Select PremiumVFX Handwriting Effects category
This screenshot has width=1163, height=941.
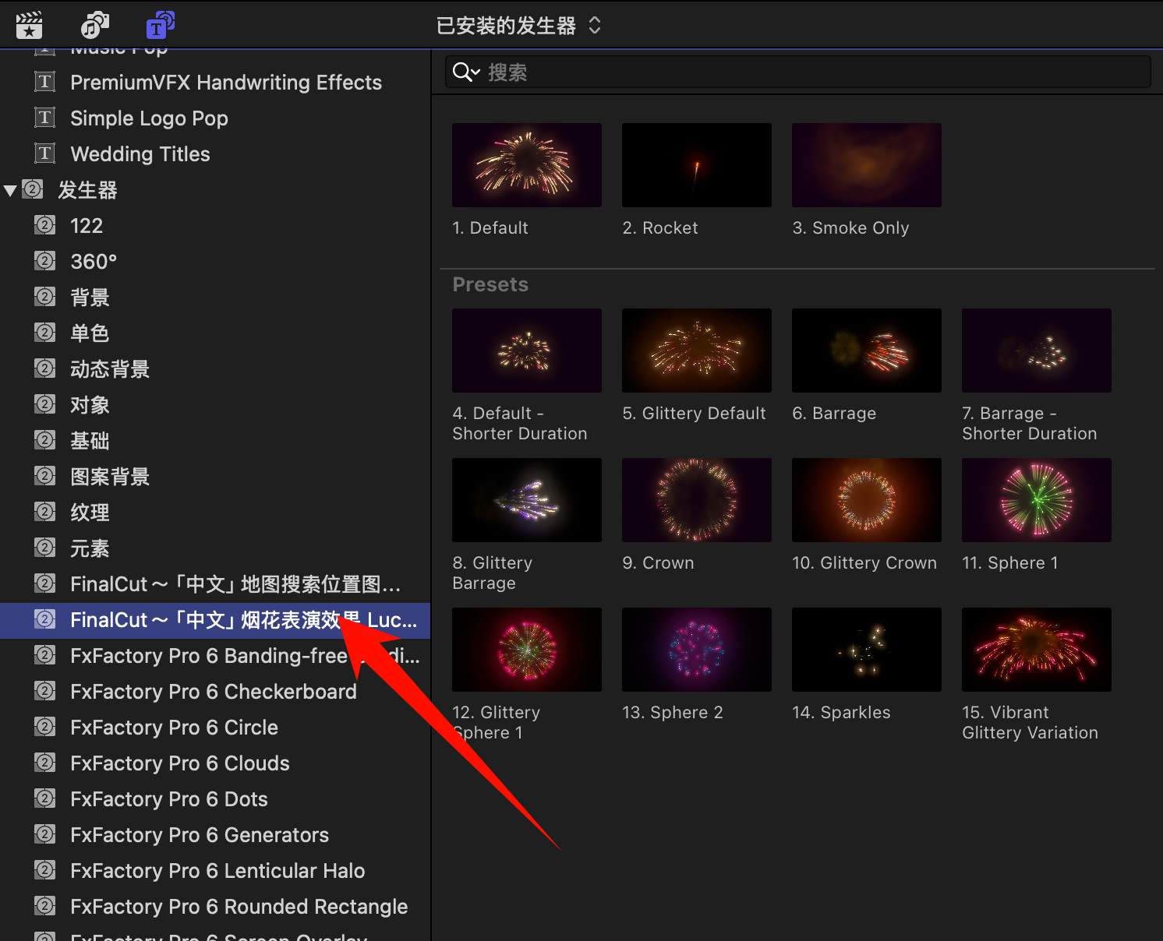[226, 83]
